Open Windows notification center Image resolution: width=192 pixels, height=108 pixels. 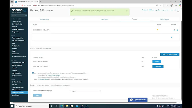pos(179,106)
